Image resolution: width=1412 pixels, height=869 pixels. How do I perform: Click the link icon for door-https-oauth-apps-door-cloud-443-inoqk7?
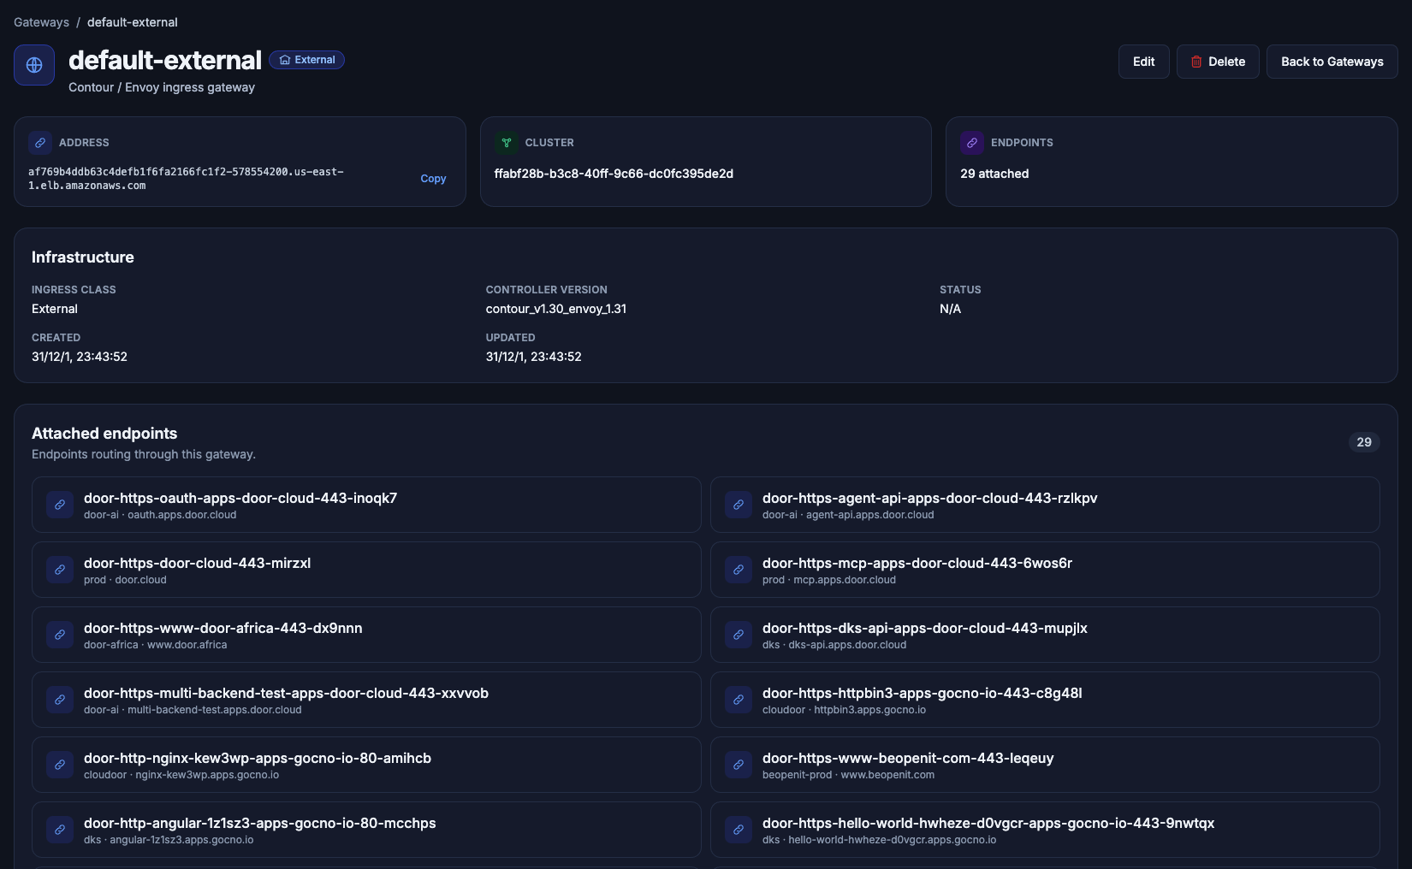(x=60, y=505)
